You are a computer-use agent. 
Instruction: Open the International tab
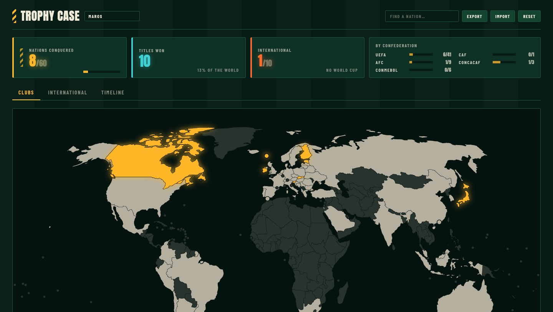[68, 92]
